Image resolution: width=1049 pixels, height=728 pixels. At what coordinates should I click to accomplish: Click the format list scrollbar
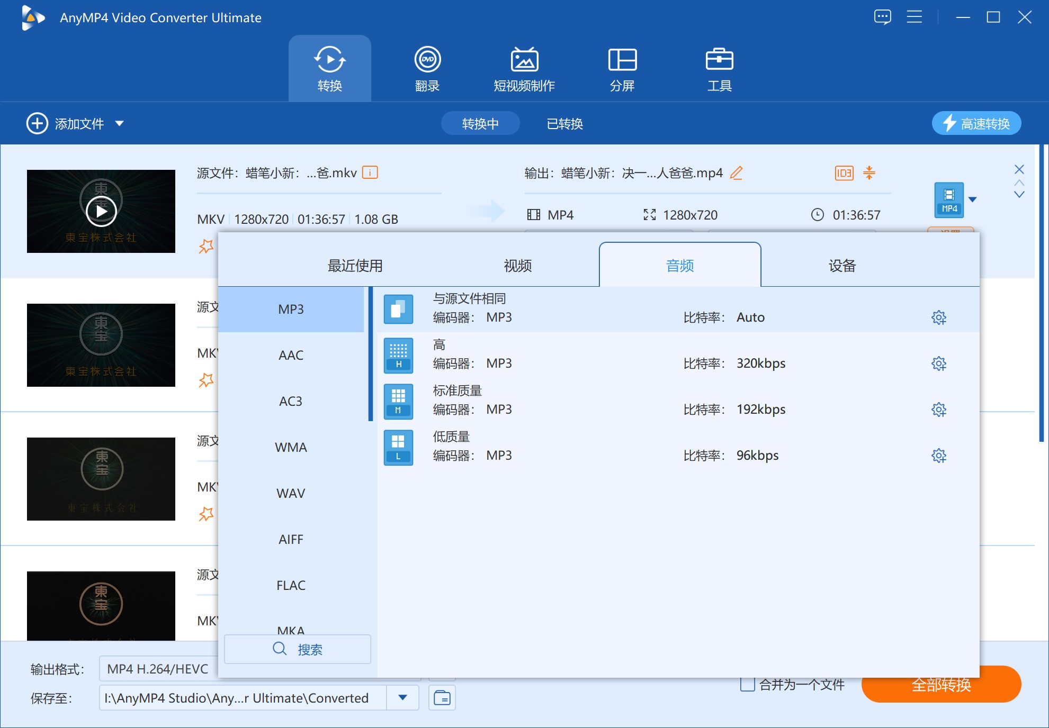[x=371, y=354]
